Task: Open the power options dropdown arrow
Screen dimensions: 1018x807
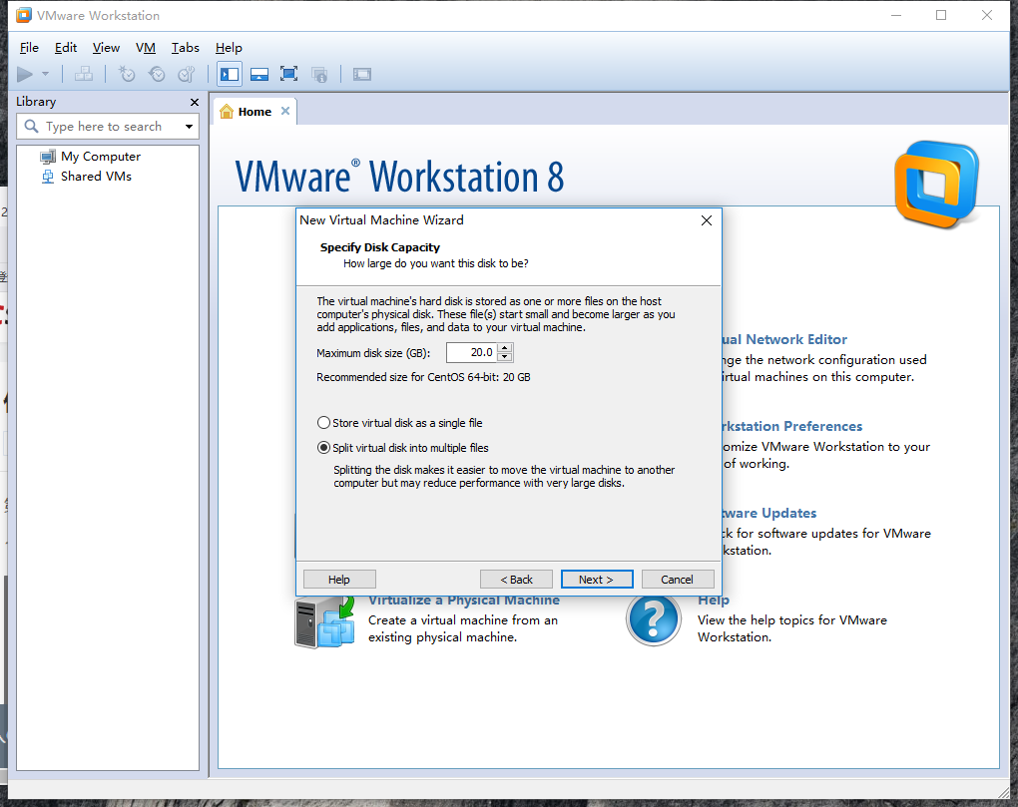Action: pyautogui.click(x=46, y=74)
